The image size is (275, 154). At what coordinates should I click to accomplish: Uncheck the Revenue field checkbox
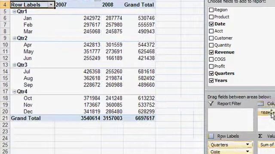(211, 52)
